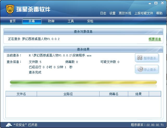Click the 查杀结果 panel header
Image resolution: width=167 pixels, height=128 pixels.
83,49
